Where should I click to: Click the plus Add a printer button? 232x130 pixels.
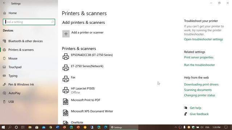[66, 34]
